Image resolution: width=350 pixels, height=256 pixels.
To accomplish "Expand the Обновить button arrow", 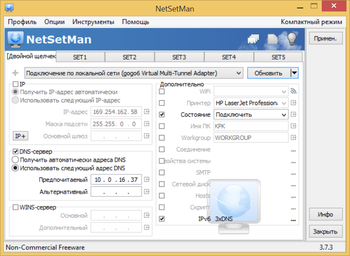I will [x=294, y=73].
